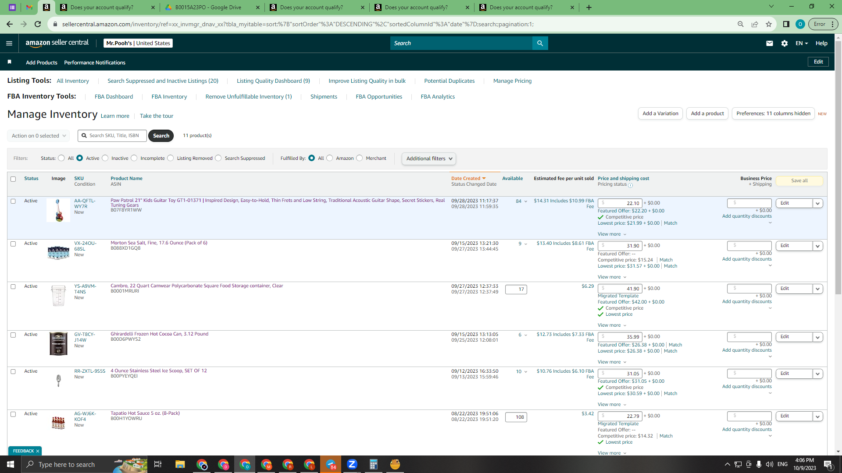
Task: Expand the Additional filters dropdown
Action: point(429,159)
